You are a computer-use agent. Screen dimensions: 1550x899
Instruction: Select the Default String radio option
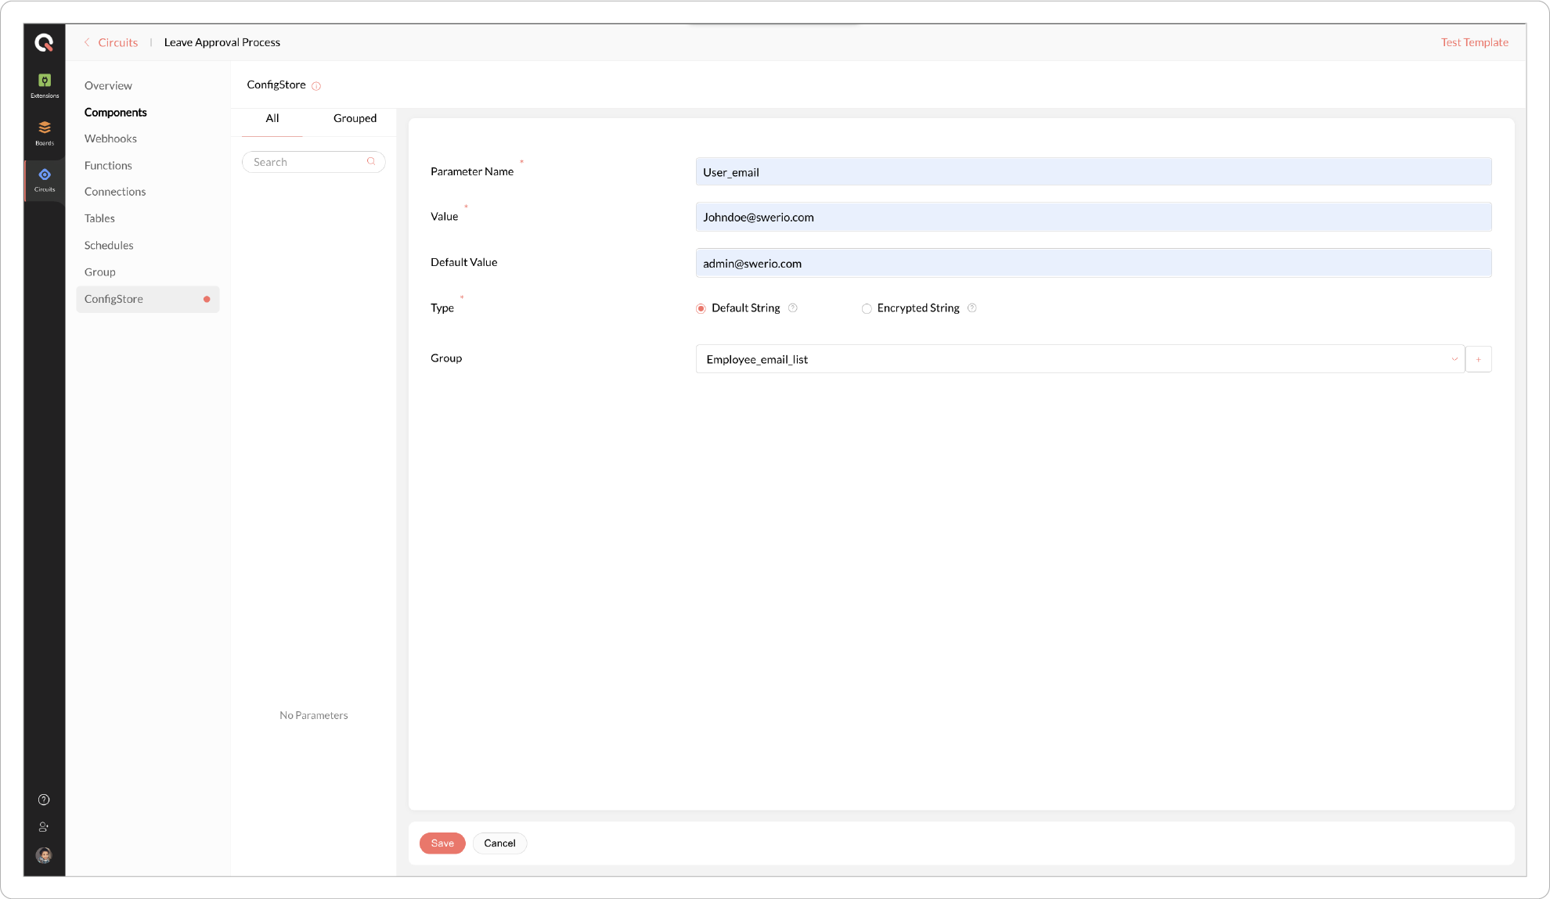[701, 308]
